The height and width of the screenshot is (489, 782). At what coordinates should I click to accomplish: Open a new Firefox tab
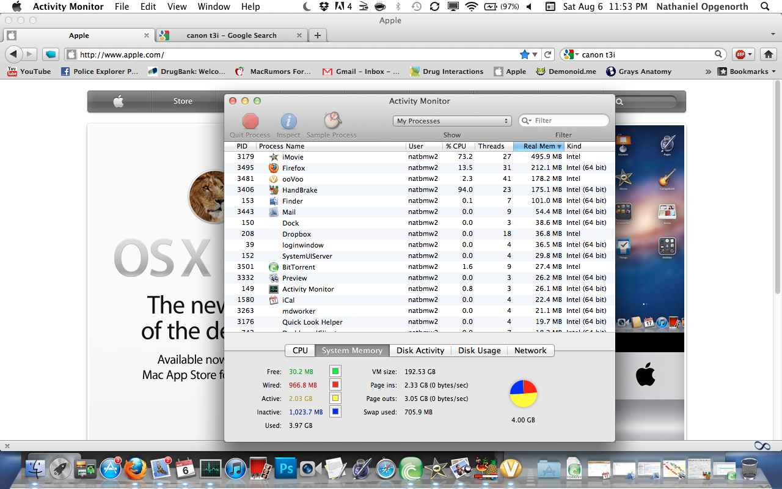[x=318, y=35]
